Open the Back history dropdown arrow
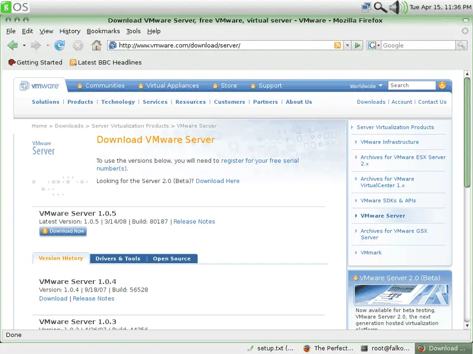 coord(24,45)
